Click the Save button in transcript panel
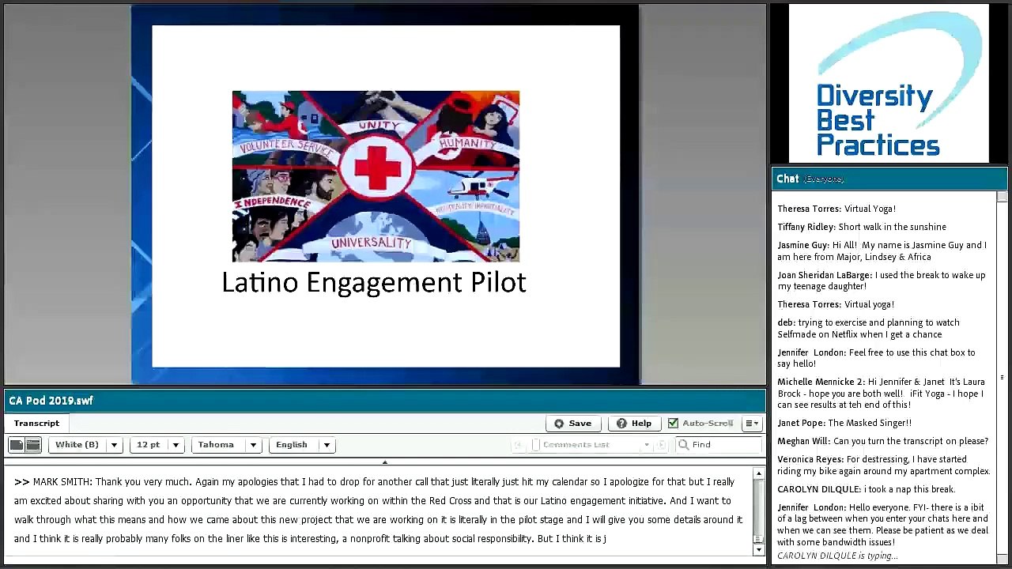The width and height of the screenshot is (1012, 569). click(x=572, y=424)
